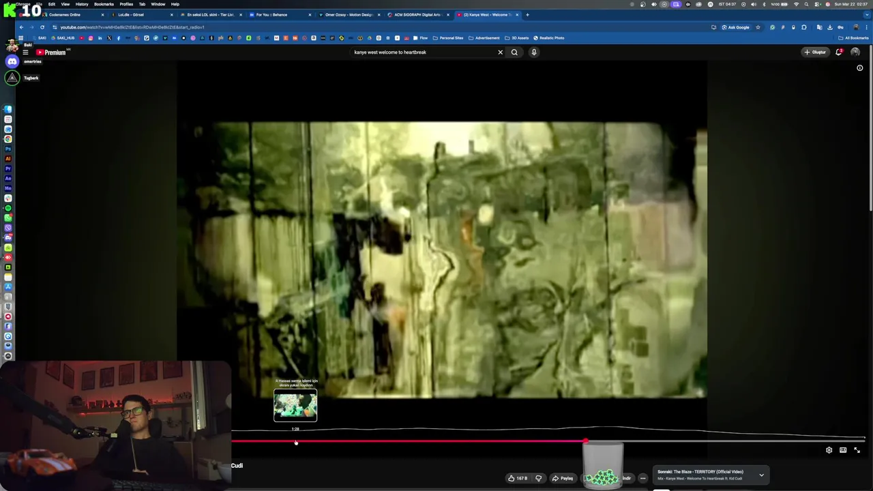Image resolution: width=873 pixels, height=491 pixels.
Task: Show video info card icon
Action: (x=859, y=68)
